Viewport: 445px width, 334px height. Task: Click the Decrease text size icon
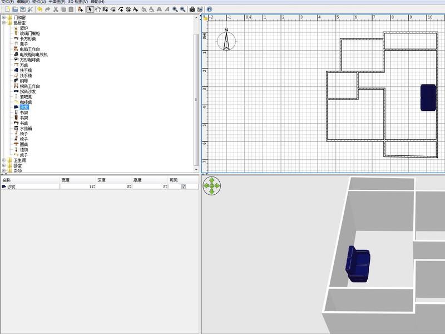151,9
